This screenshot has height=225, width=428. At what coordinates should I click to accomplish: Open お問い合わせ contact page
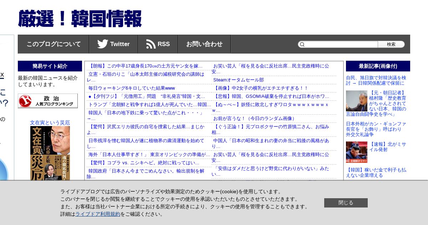204,44
